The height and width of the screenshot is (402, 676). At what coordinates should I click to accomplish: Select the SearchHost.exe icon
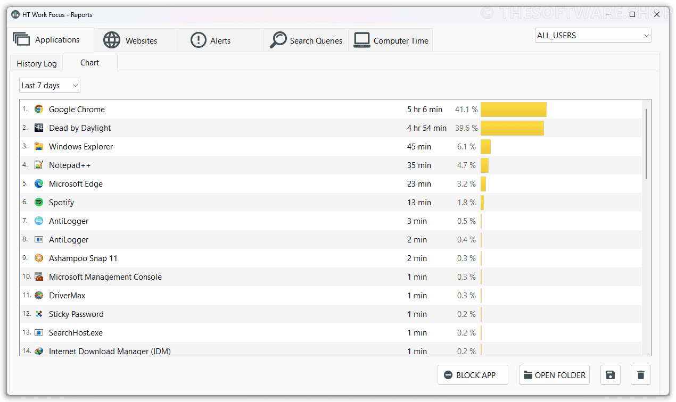(x=39, y=333)
